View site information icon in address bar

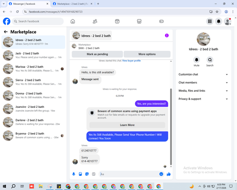(25, 11)
